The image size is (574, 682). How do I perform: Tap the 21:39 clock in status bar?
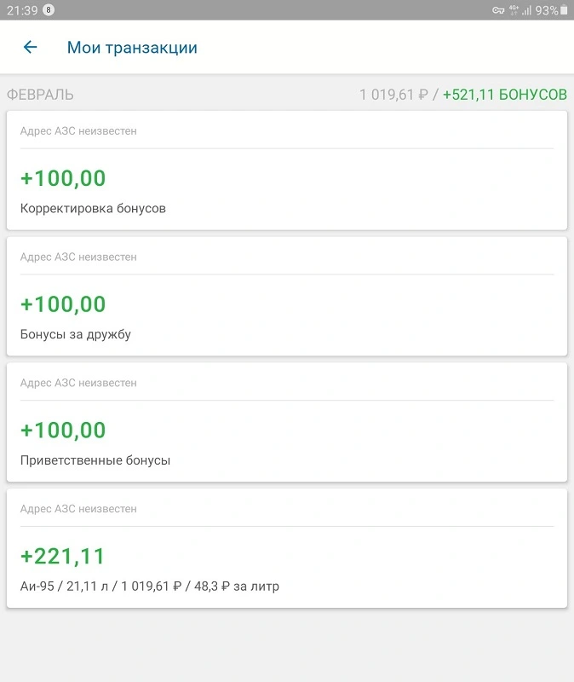pyautogui.click(x=22, y=10)
